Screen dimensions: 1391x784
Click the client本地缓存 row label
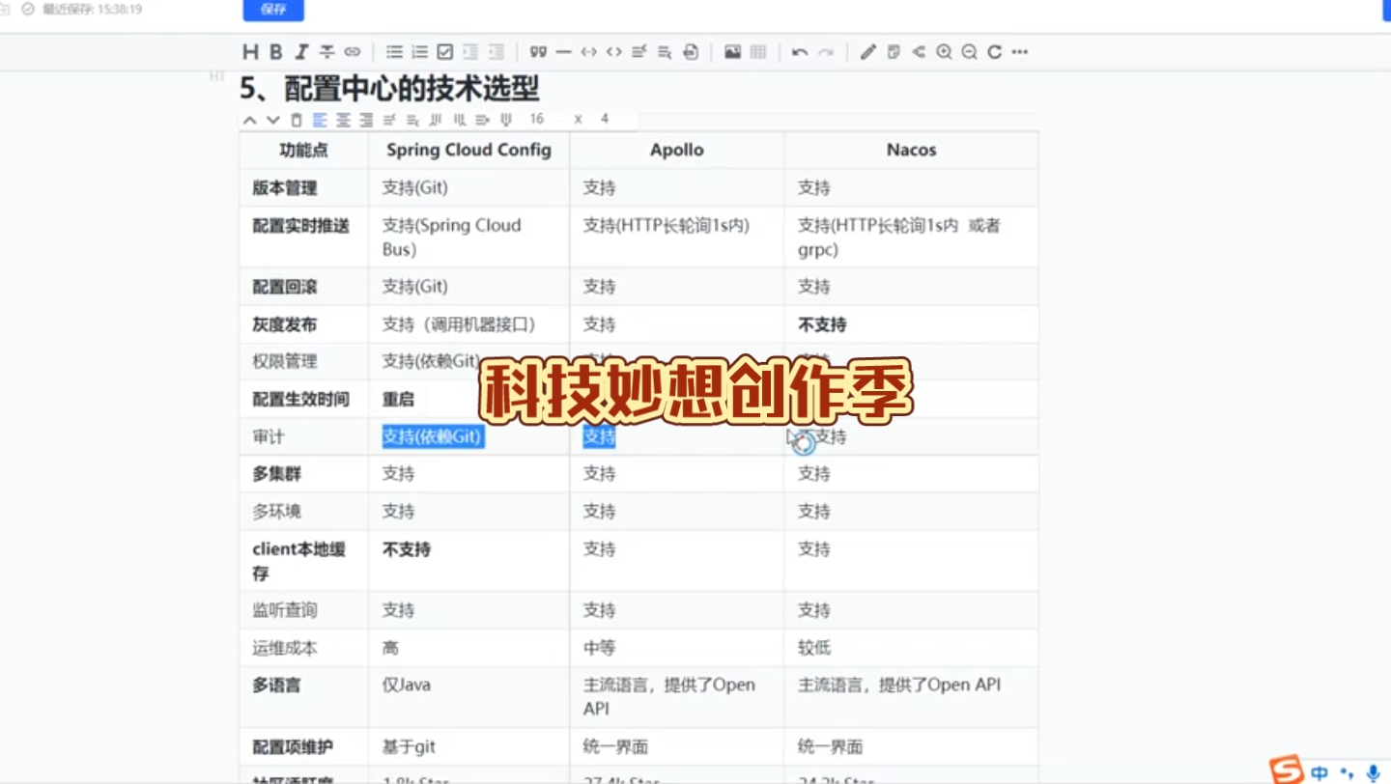(x=299, y=561)
